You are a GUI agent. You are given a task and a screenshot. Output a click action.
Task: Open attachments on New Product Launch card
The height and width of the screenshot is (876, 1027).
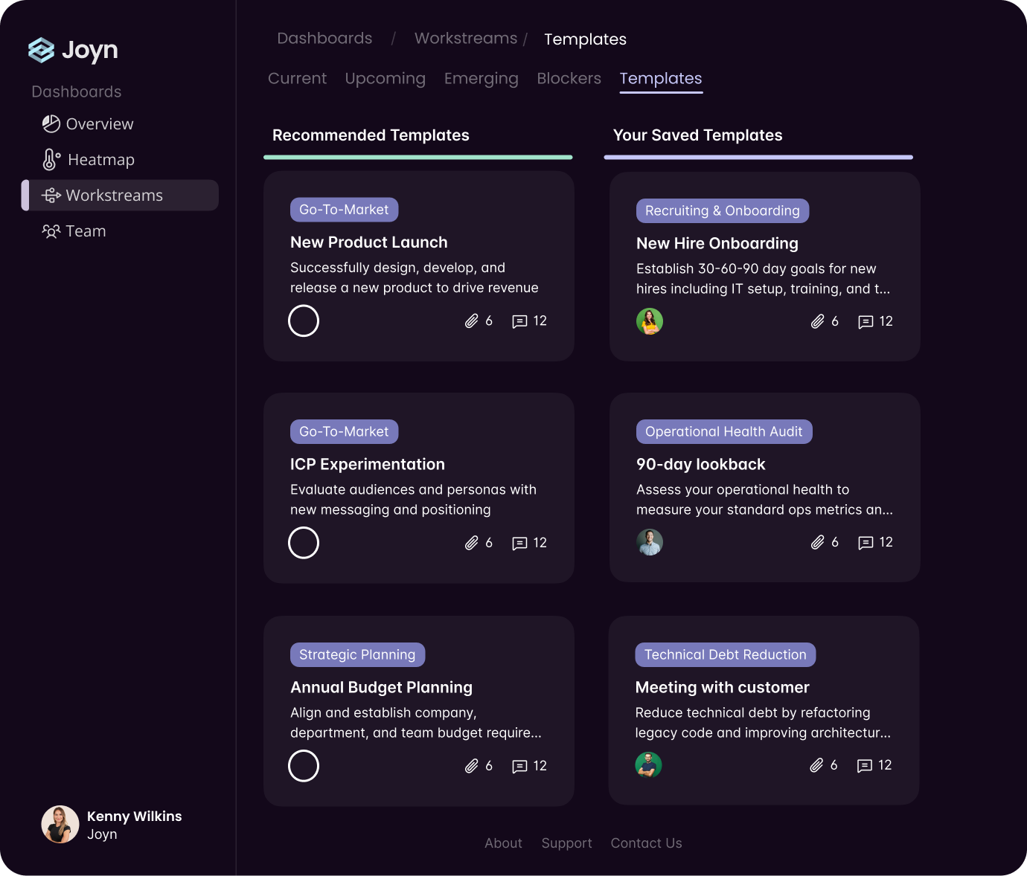472,321
